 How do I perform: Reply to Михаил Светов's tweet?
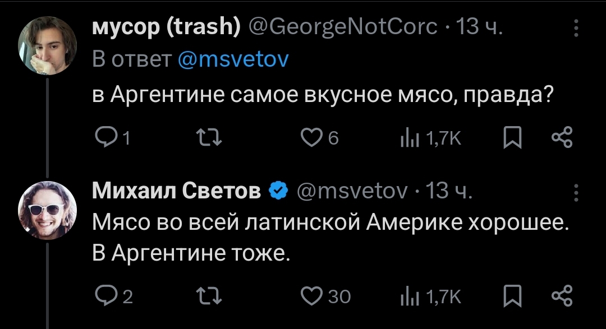[104, 295]
